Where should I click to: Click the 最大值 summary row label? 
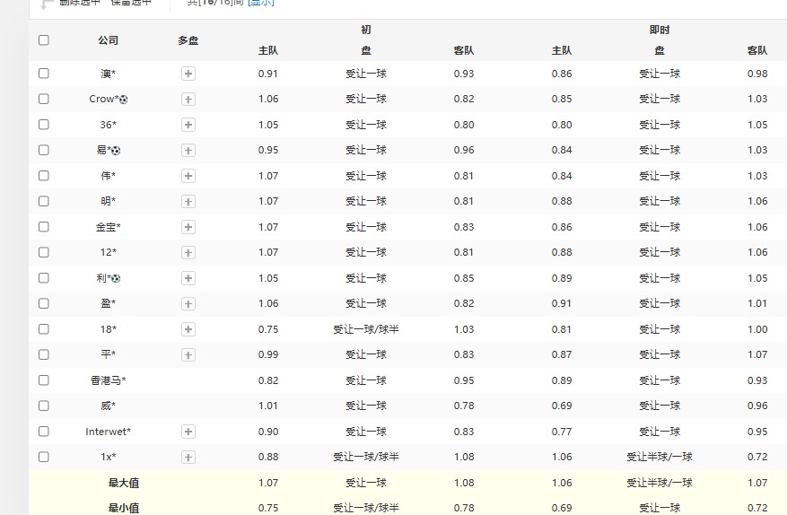pyautogui.click(x=124, y=483)
